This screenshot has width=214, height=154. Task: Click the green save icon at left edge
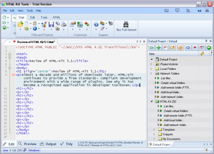(5, 28)
